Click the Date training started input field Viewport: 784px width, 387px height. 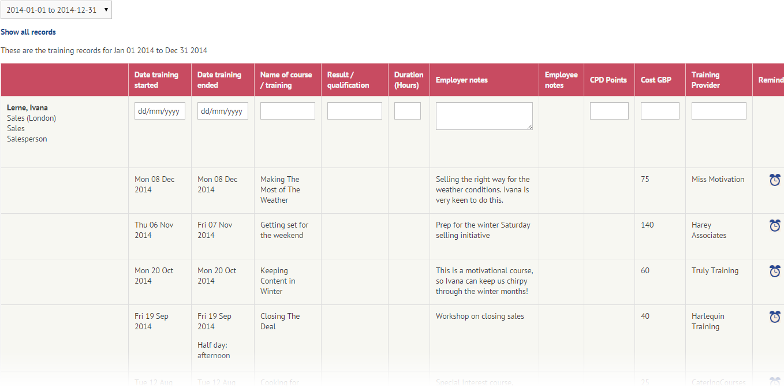click(160, 111)
